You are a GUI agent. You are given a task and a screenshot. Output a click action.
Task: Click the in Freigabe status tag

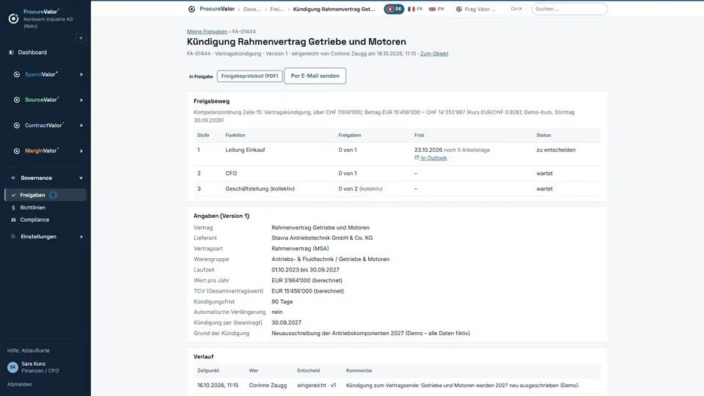pos(201,77)
